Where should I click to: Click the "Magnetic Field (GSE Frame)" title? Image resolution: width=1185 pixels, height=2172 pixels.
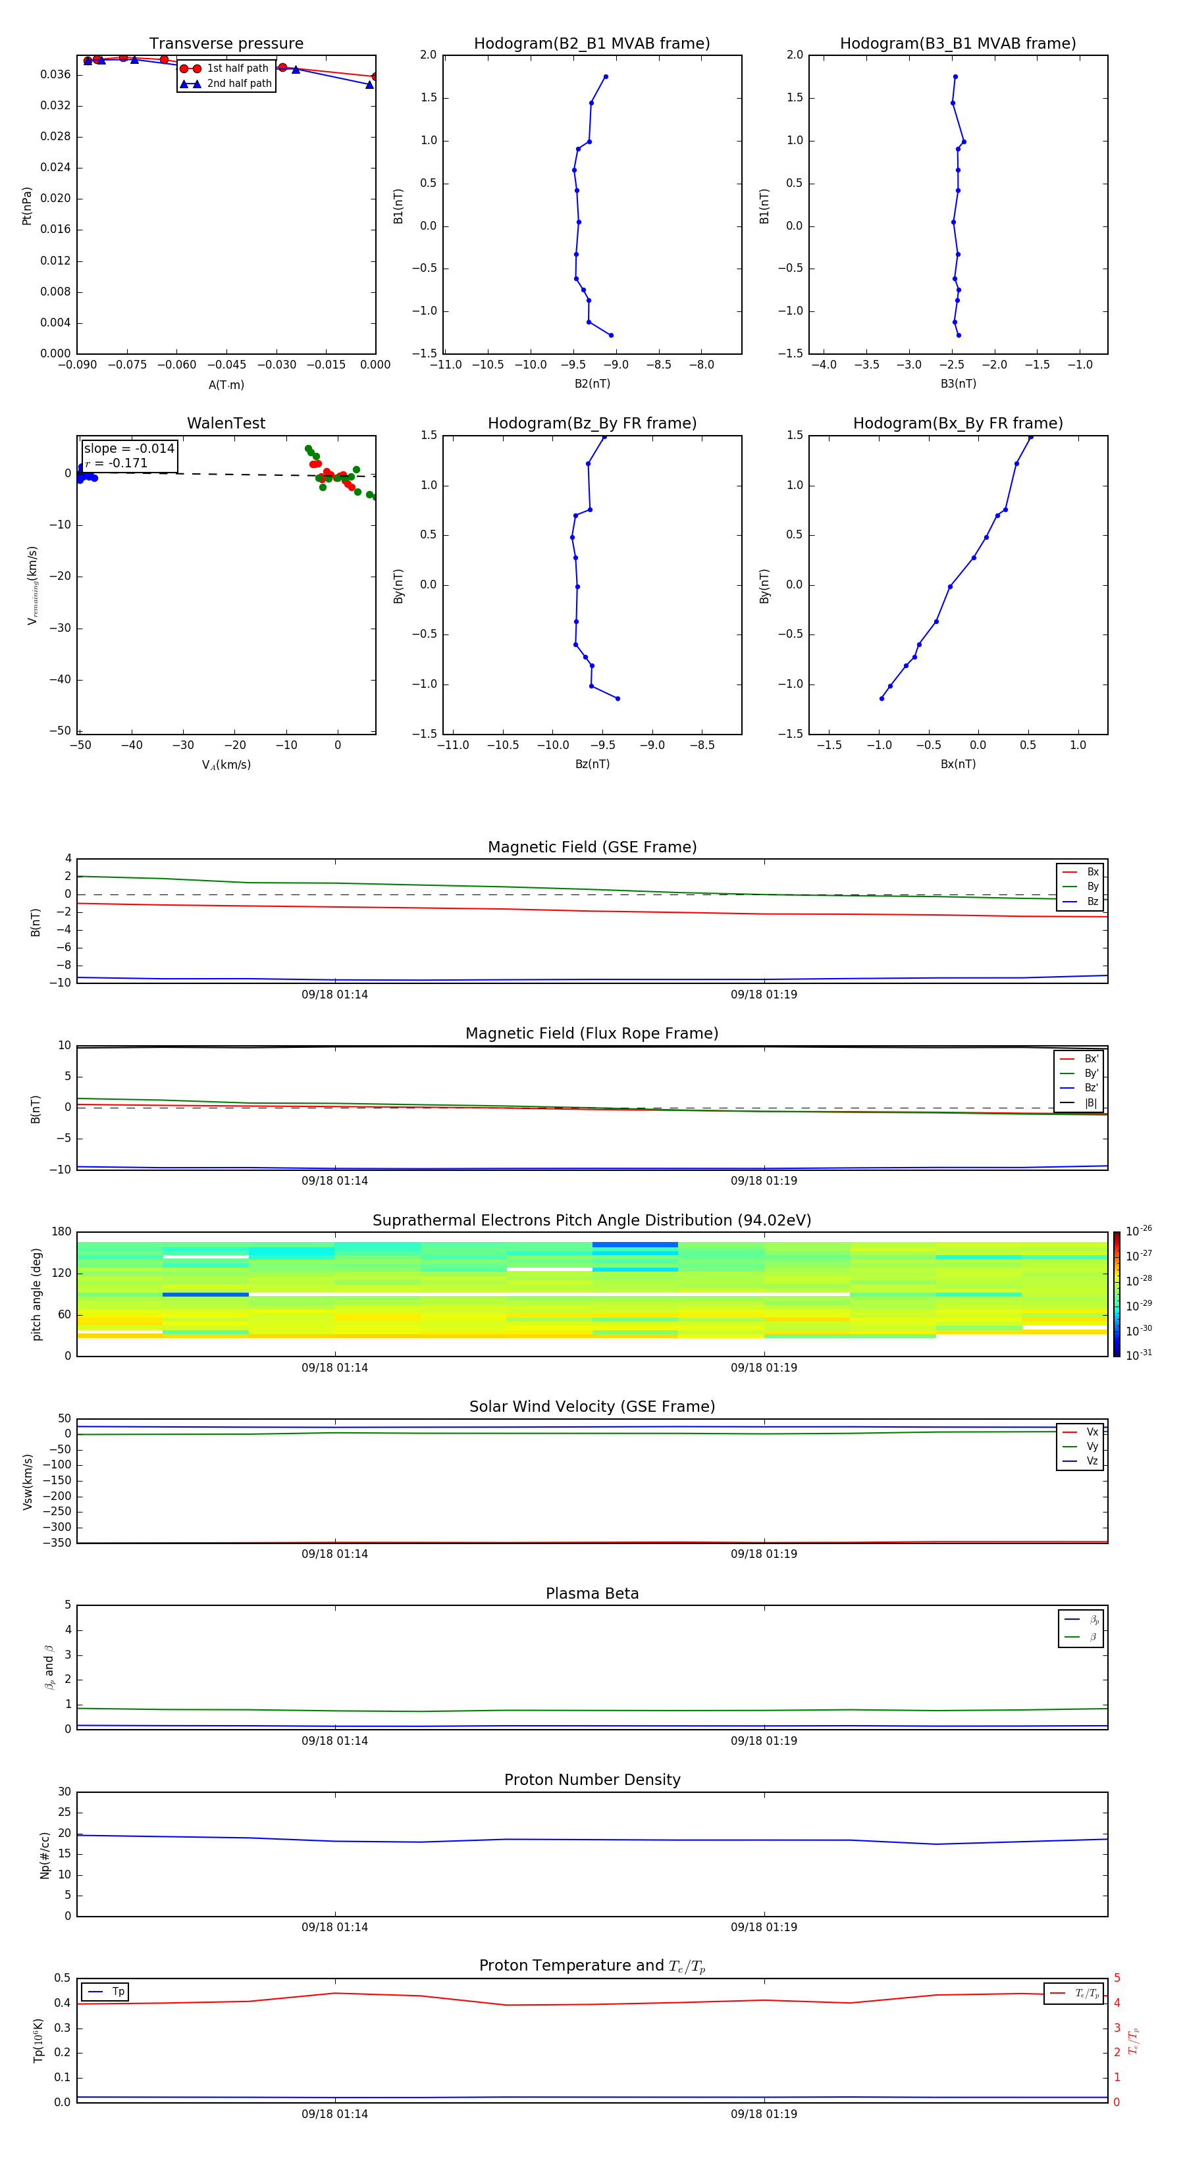click(x=592, y=847)
